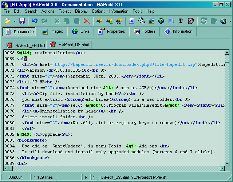Select the HAPedit_US.html file tab
This screenshot has width=233, height=182.
click(69, 44)
